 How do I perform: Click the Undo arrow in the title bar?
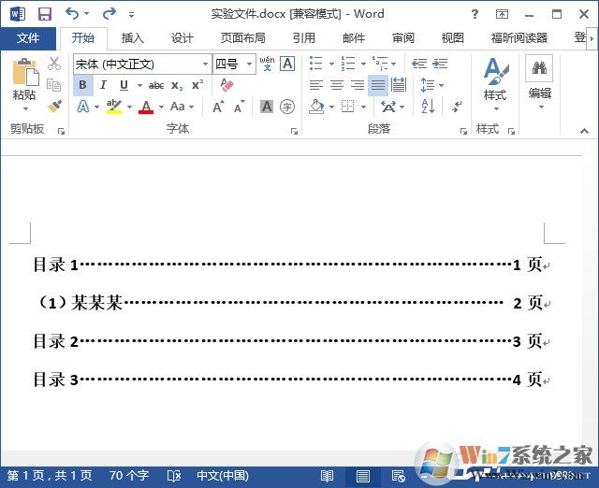pyautogui.click(x=72, y=14)
